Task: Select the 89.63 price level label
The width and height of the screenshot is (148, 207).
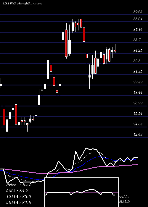Action: tap(138, 12)
